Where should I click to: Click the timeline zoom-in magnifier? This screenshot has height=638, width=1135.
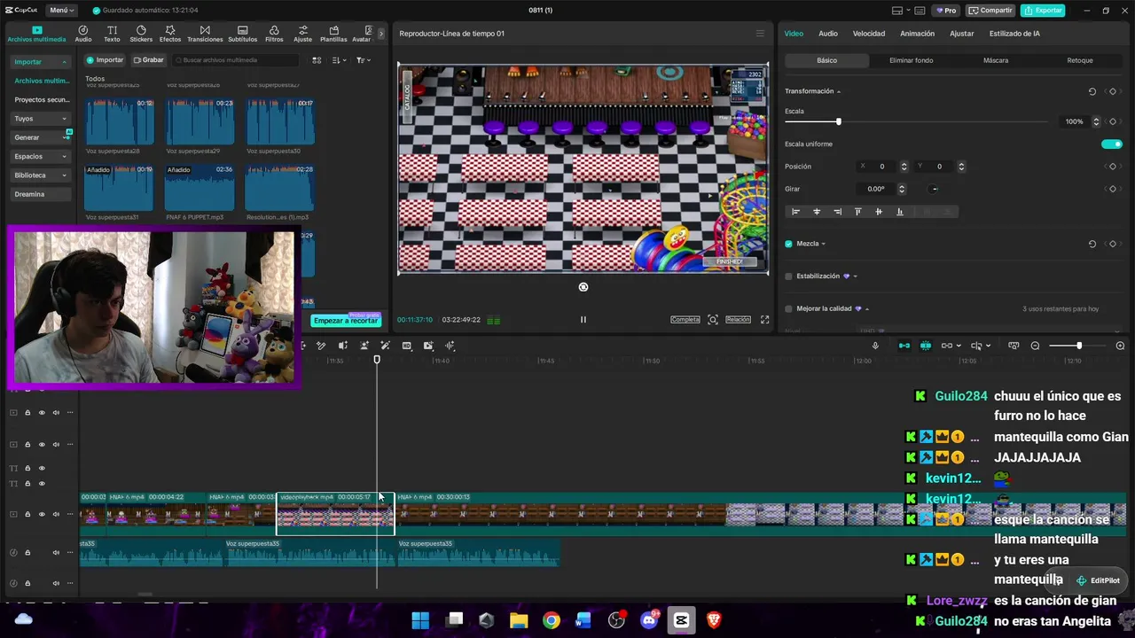tap(1120, 346)
